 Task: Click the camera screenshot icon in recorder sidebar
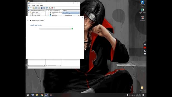(145, 44)
